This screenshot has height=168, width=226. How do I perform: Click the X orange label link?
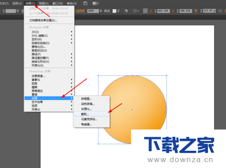click(151, 11)
